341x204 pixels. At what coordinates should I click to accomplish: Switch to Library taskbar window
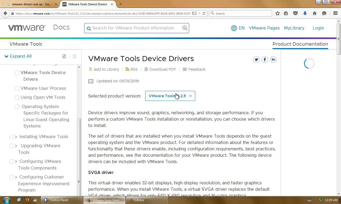point(148,200)
